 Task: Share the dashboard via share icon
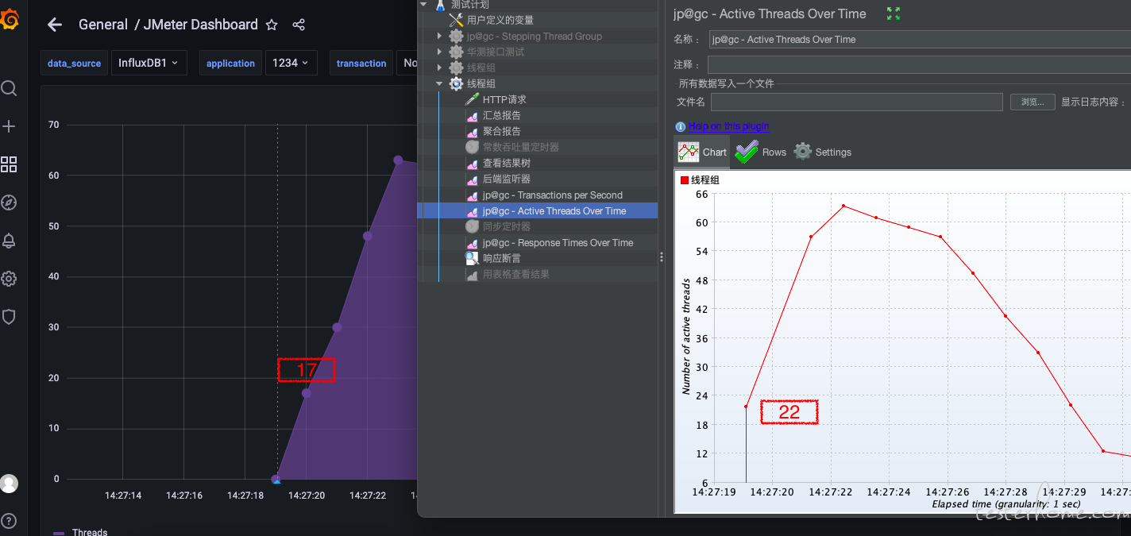pyautogui.click(x=299, y=25)
